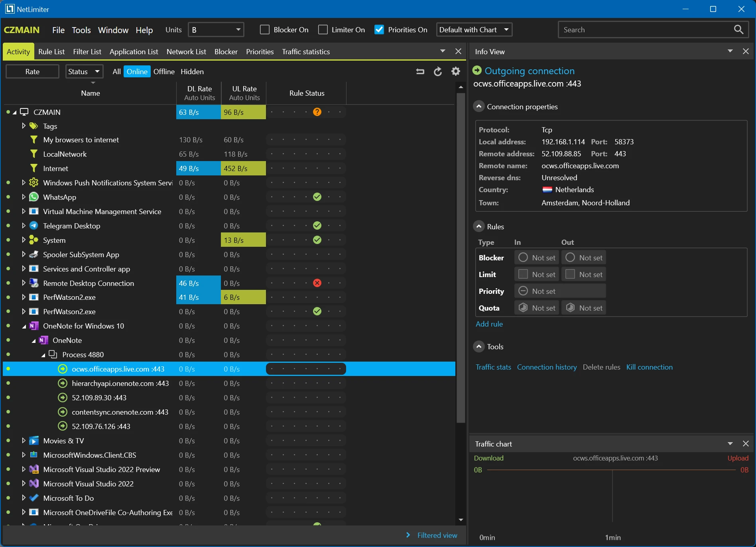
Task: Disable the Priorities On checkbox
Action: [x=379, y=30]
